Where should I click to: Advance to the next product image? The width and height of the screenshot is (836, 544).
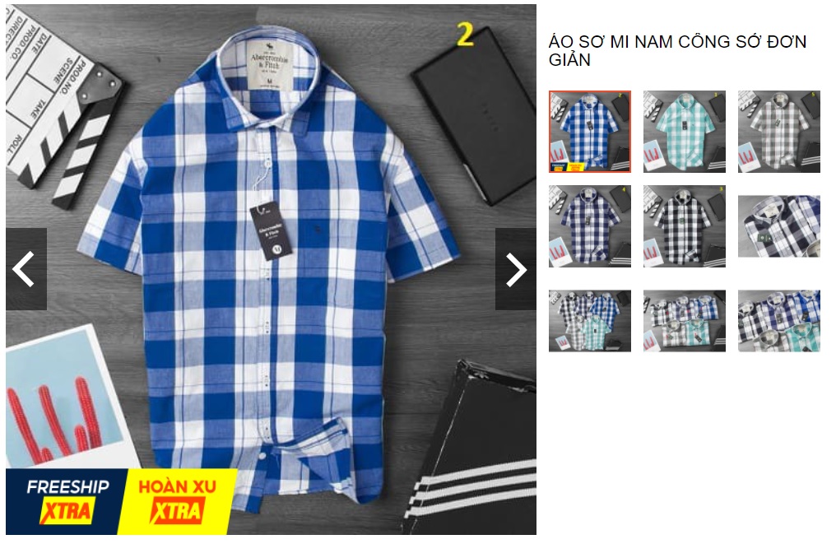click(516, 269)
